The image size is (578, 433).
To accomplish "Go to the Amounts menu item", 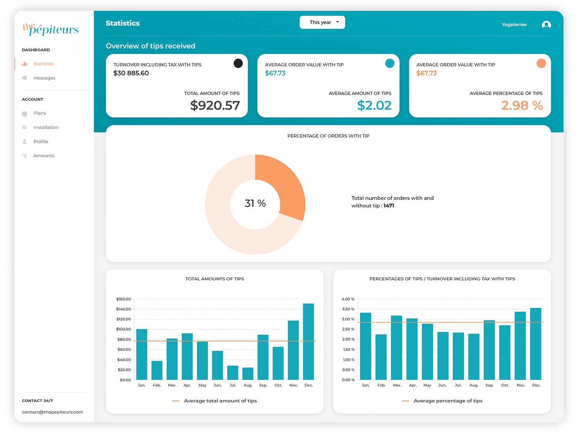I will (44, 156).
